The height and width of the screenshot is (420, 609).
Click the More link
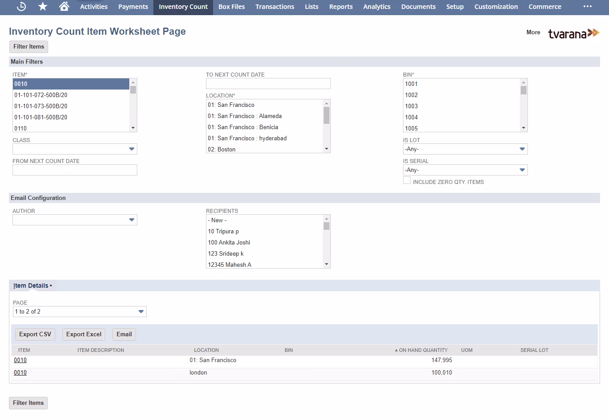click(533, 33)
